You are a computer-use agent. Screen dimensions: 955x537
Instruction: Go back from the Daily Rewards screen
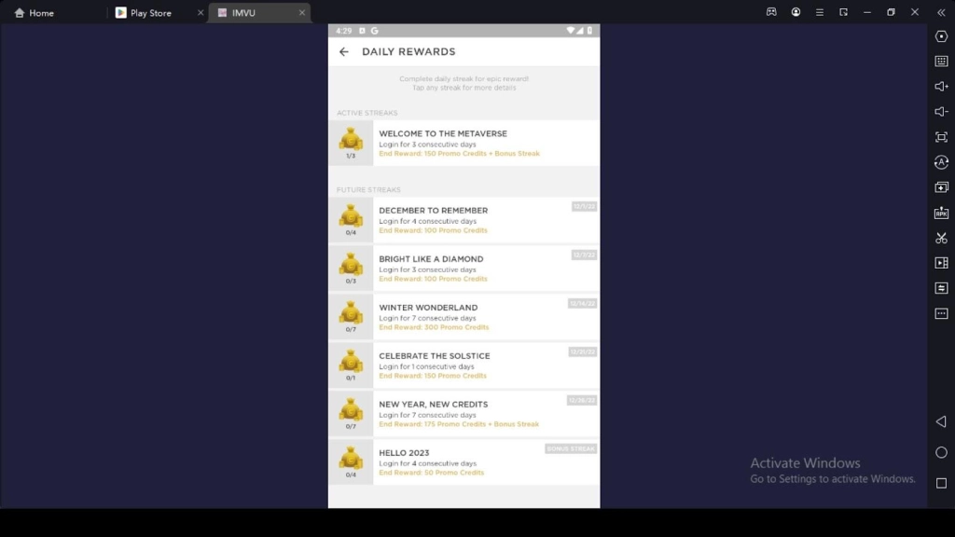point(344,52)
